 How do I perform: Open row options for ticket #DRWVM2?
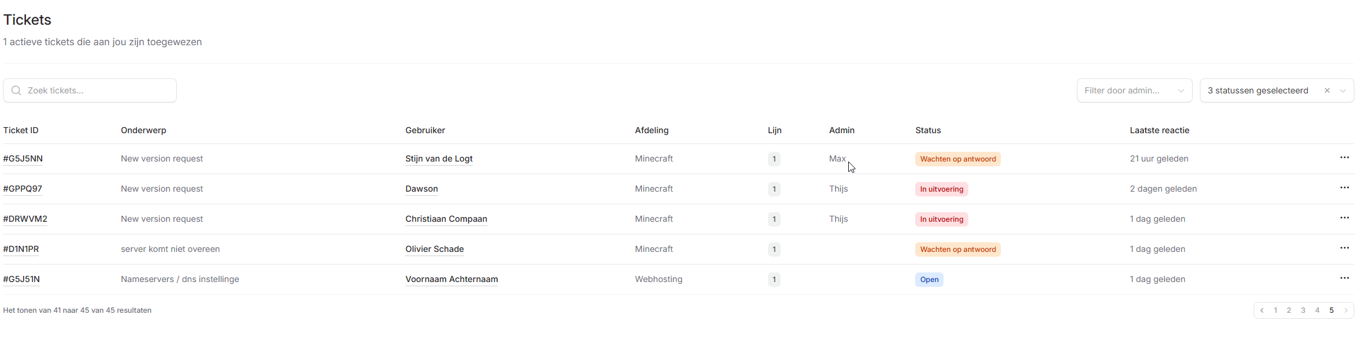[1344, 218]
